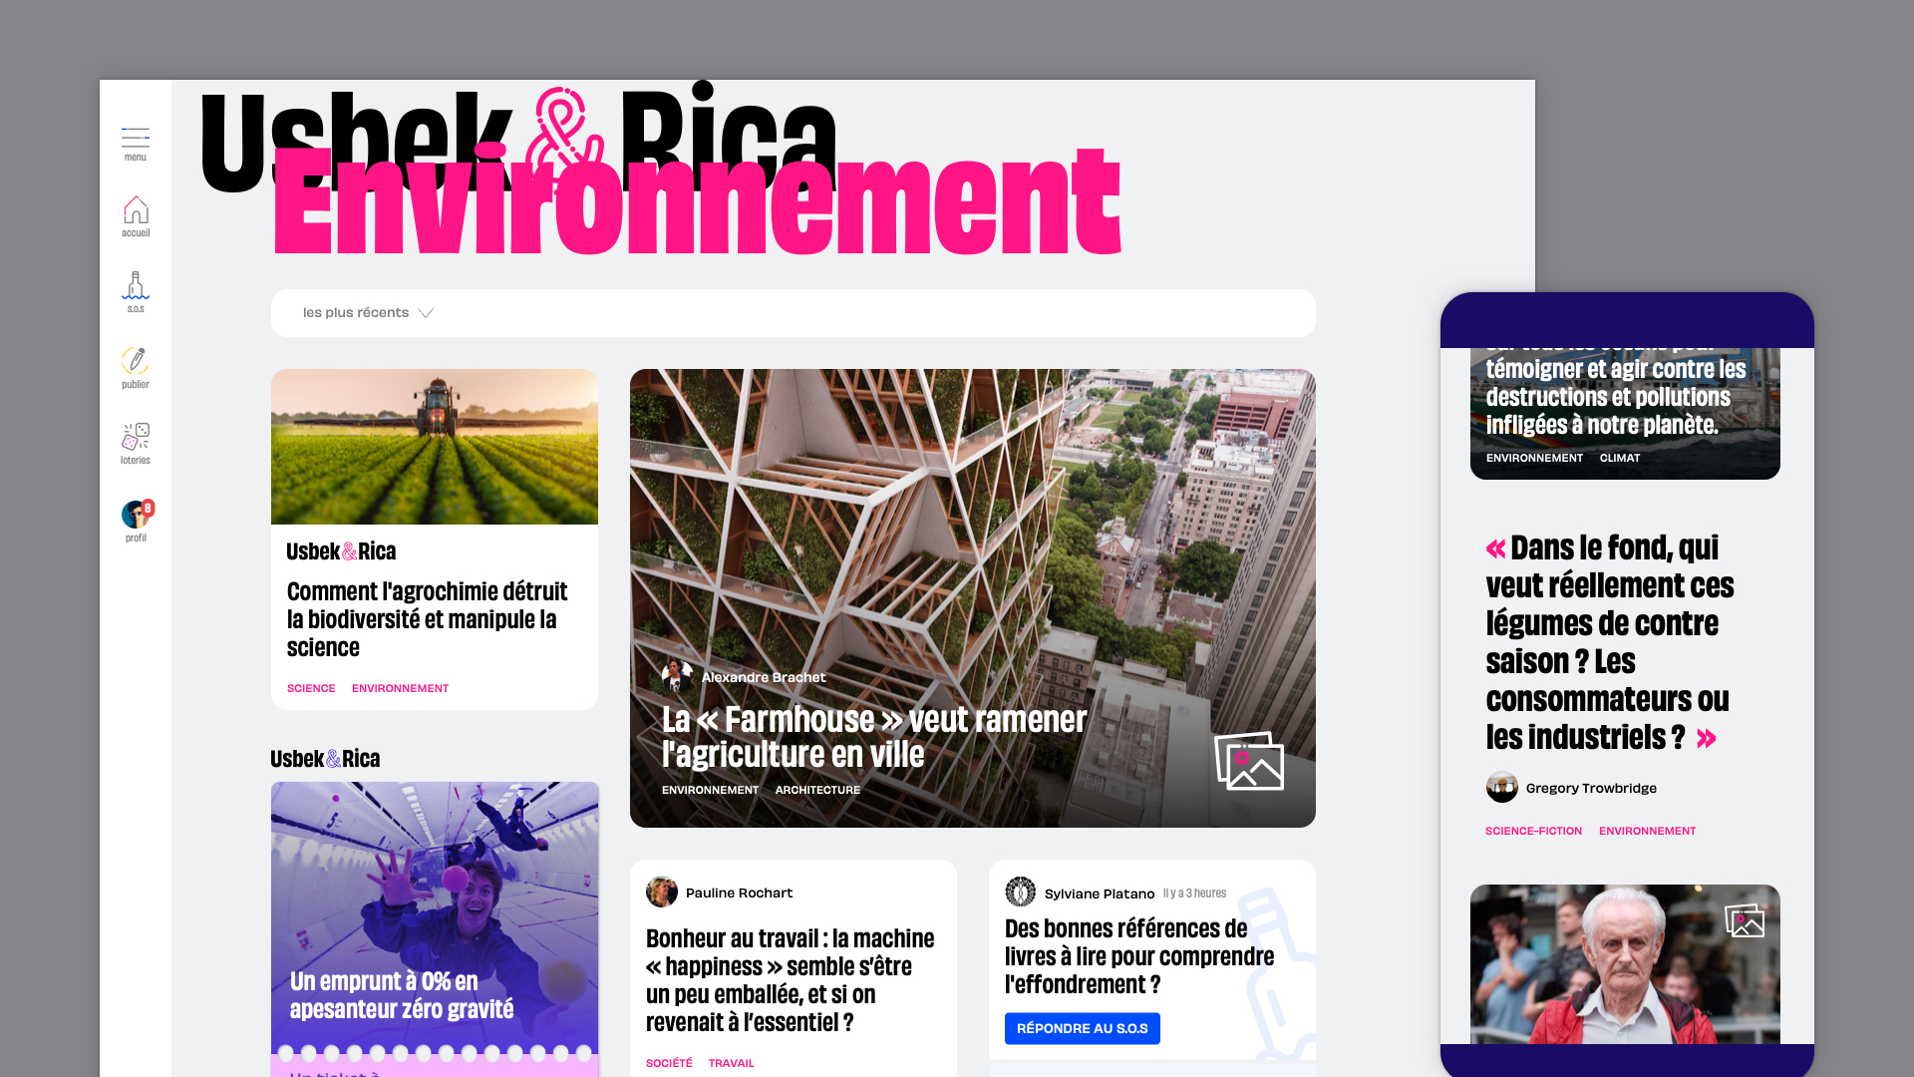Select the SOCIÉTÉ tag

pos(669,1063)
